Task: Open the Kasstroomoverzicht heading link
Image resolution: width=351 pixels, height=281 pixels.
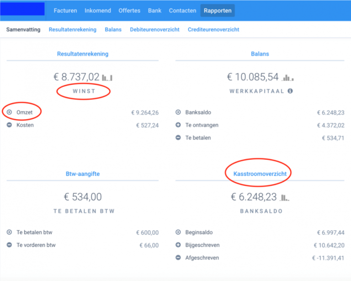Action: 260,174
